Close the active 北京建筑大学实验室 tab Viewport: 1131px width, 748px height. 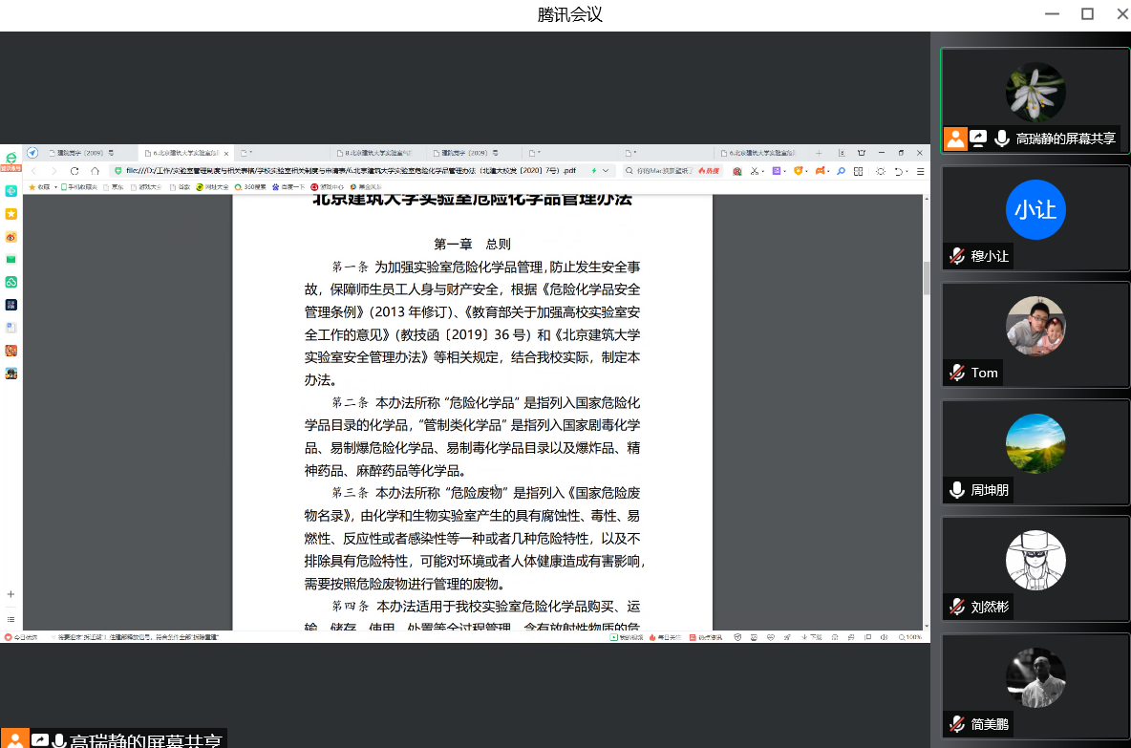point(227,153)
